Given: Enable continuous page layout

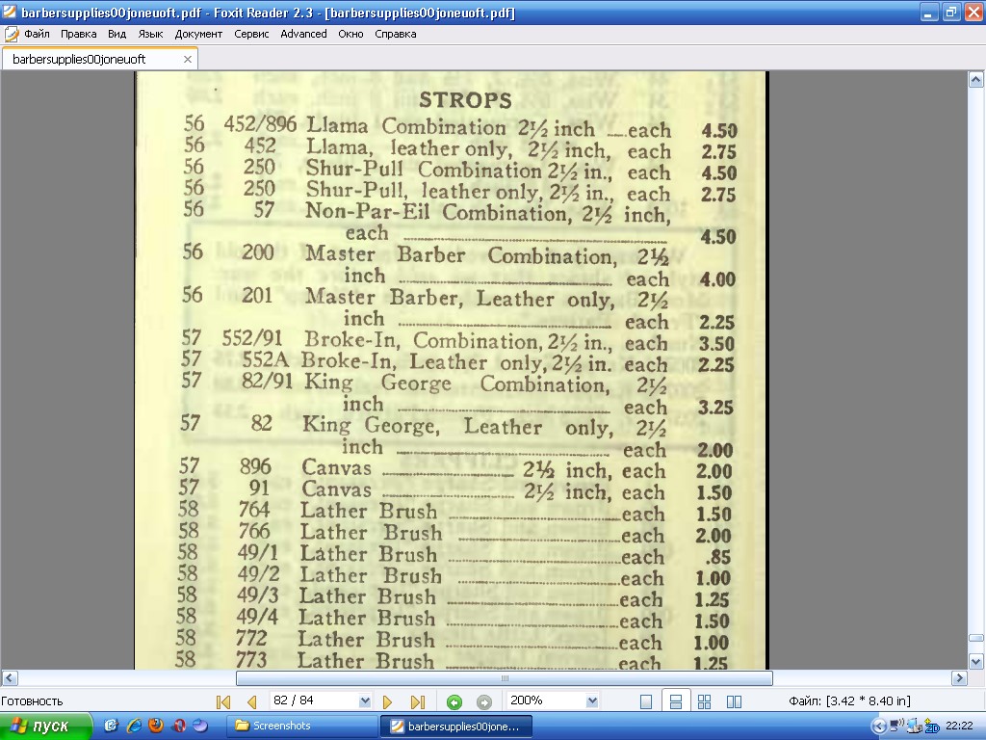Looking at the screenshot, I should point(676,701).
